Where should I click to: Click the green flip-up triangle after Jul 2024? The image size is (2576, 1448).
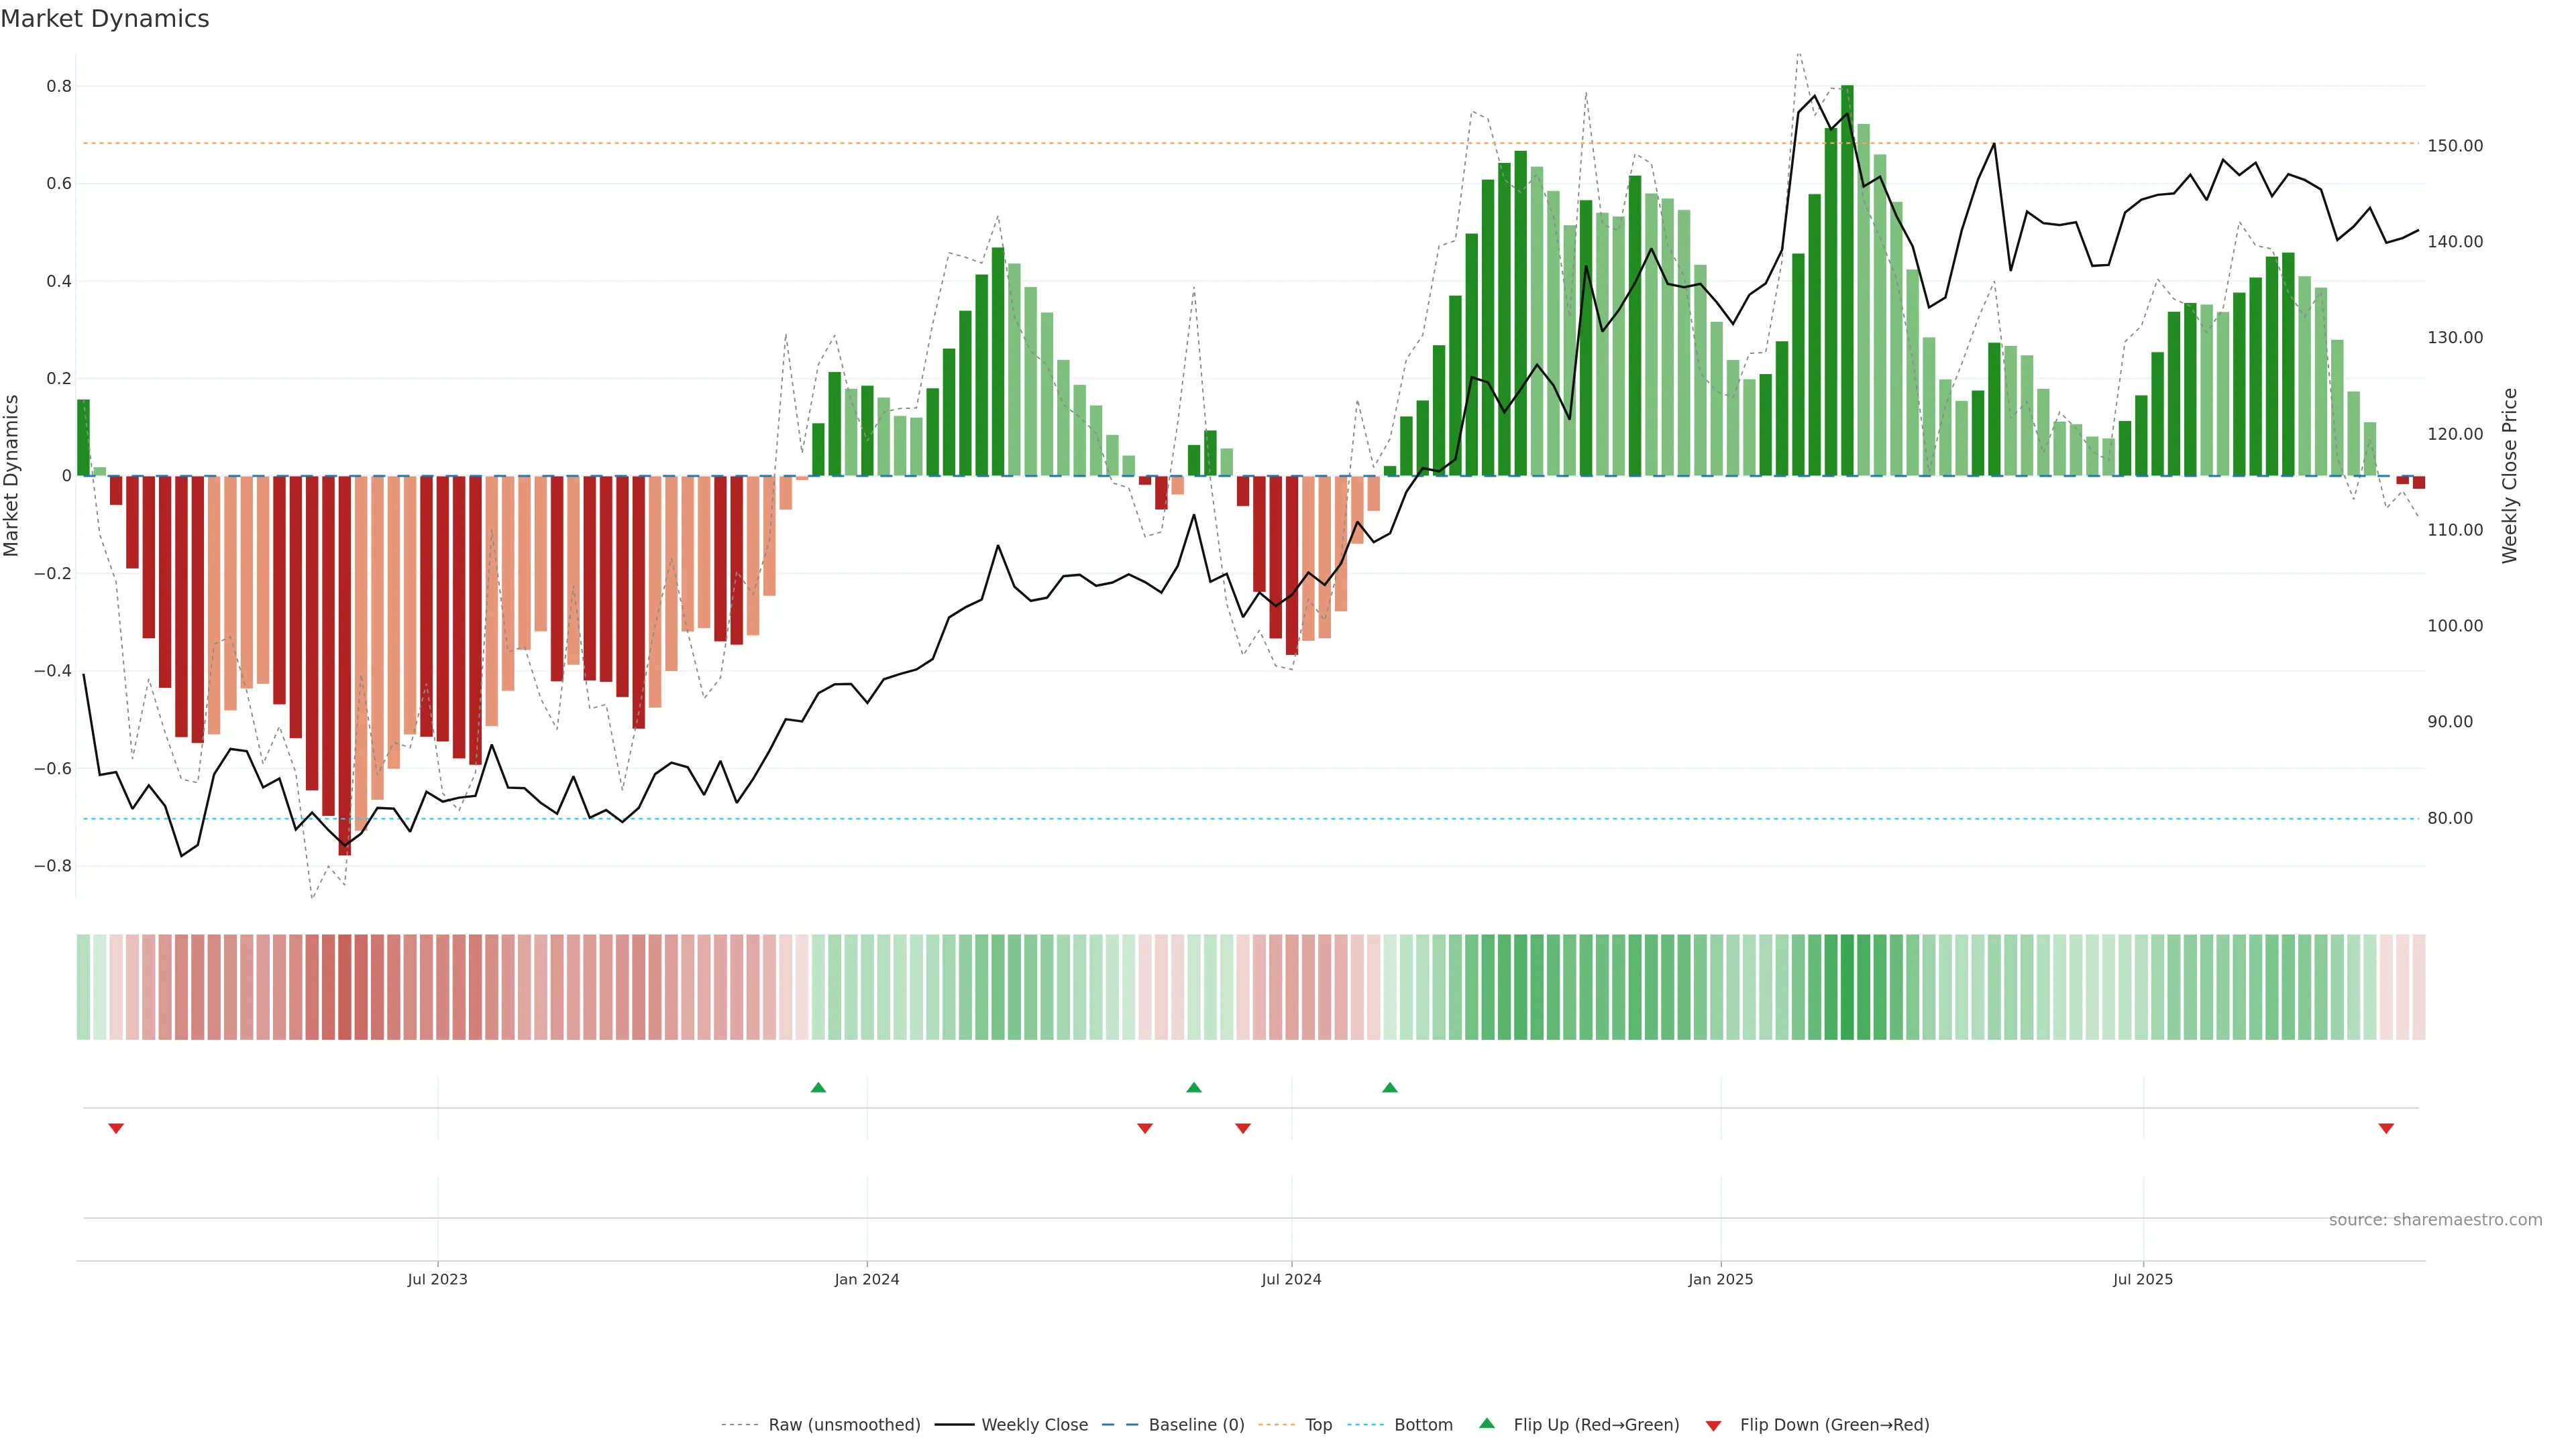[1389, 1087]
